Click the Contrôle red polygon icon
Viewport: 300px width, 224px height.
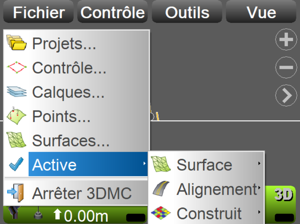[16, 68]
